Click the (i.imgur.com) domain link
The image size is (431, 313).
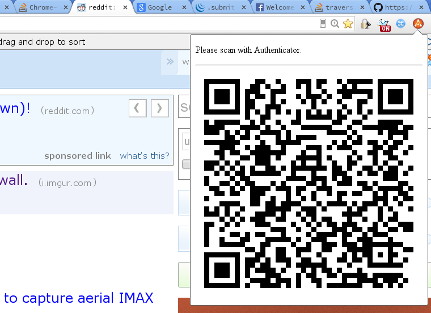coord(67,183)
